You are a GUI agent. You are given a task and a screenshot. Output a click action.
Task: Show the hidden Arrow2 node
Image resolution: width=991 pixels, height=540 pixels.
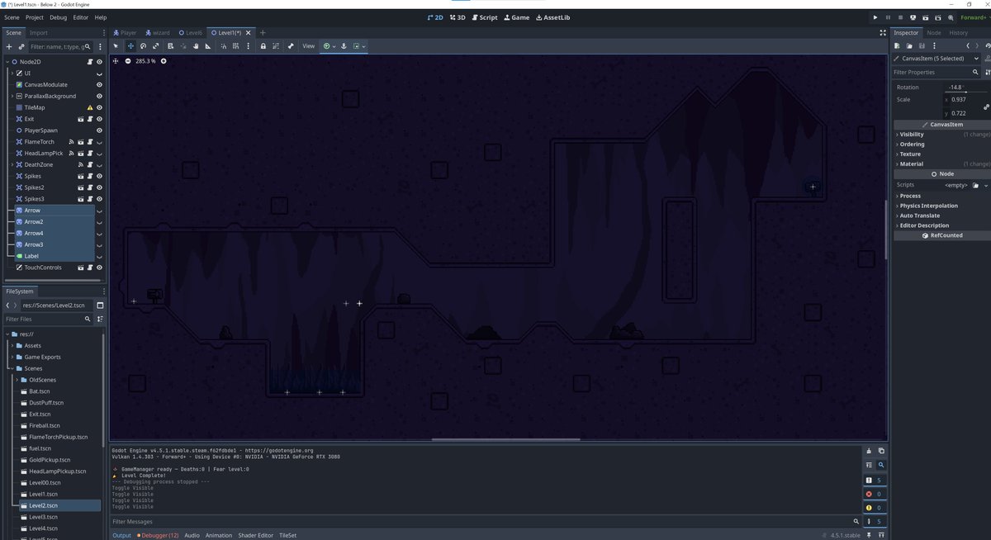tap(99, 222)
